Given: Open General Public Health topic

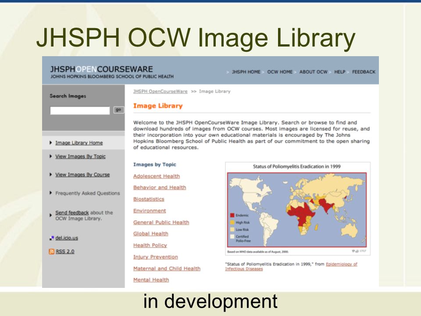Looking at the screenshot, I should click(161, 222).
